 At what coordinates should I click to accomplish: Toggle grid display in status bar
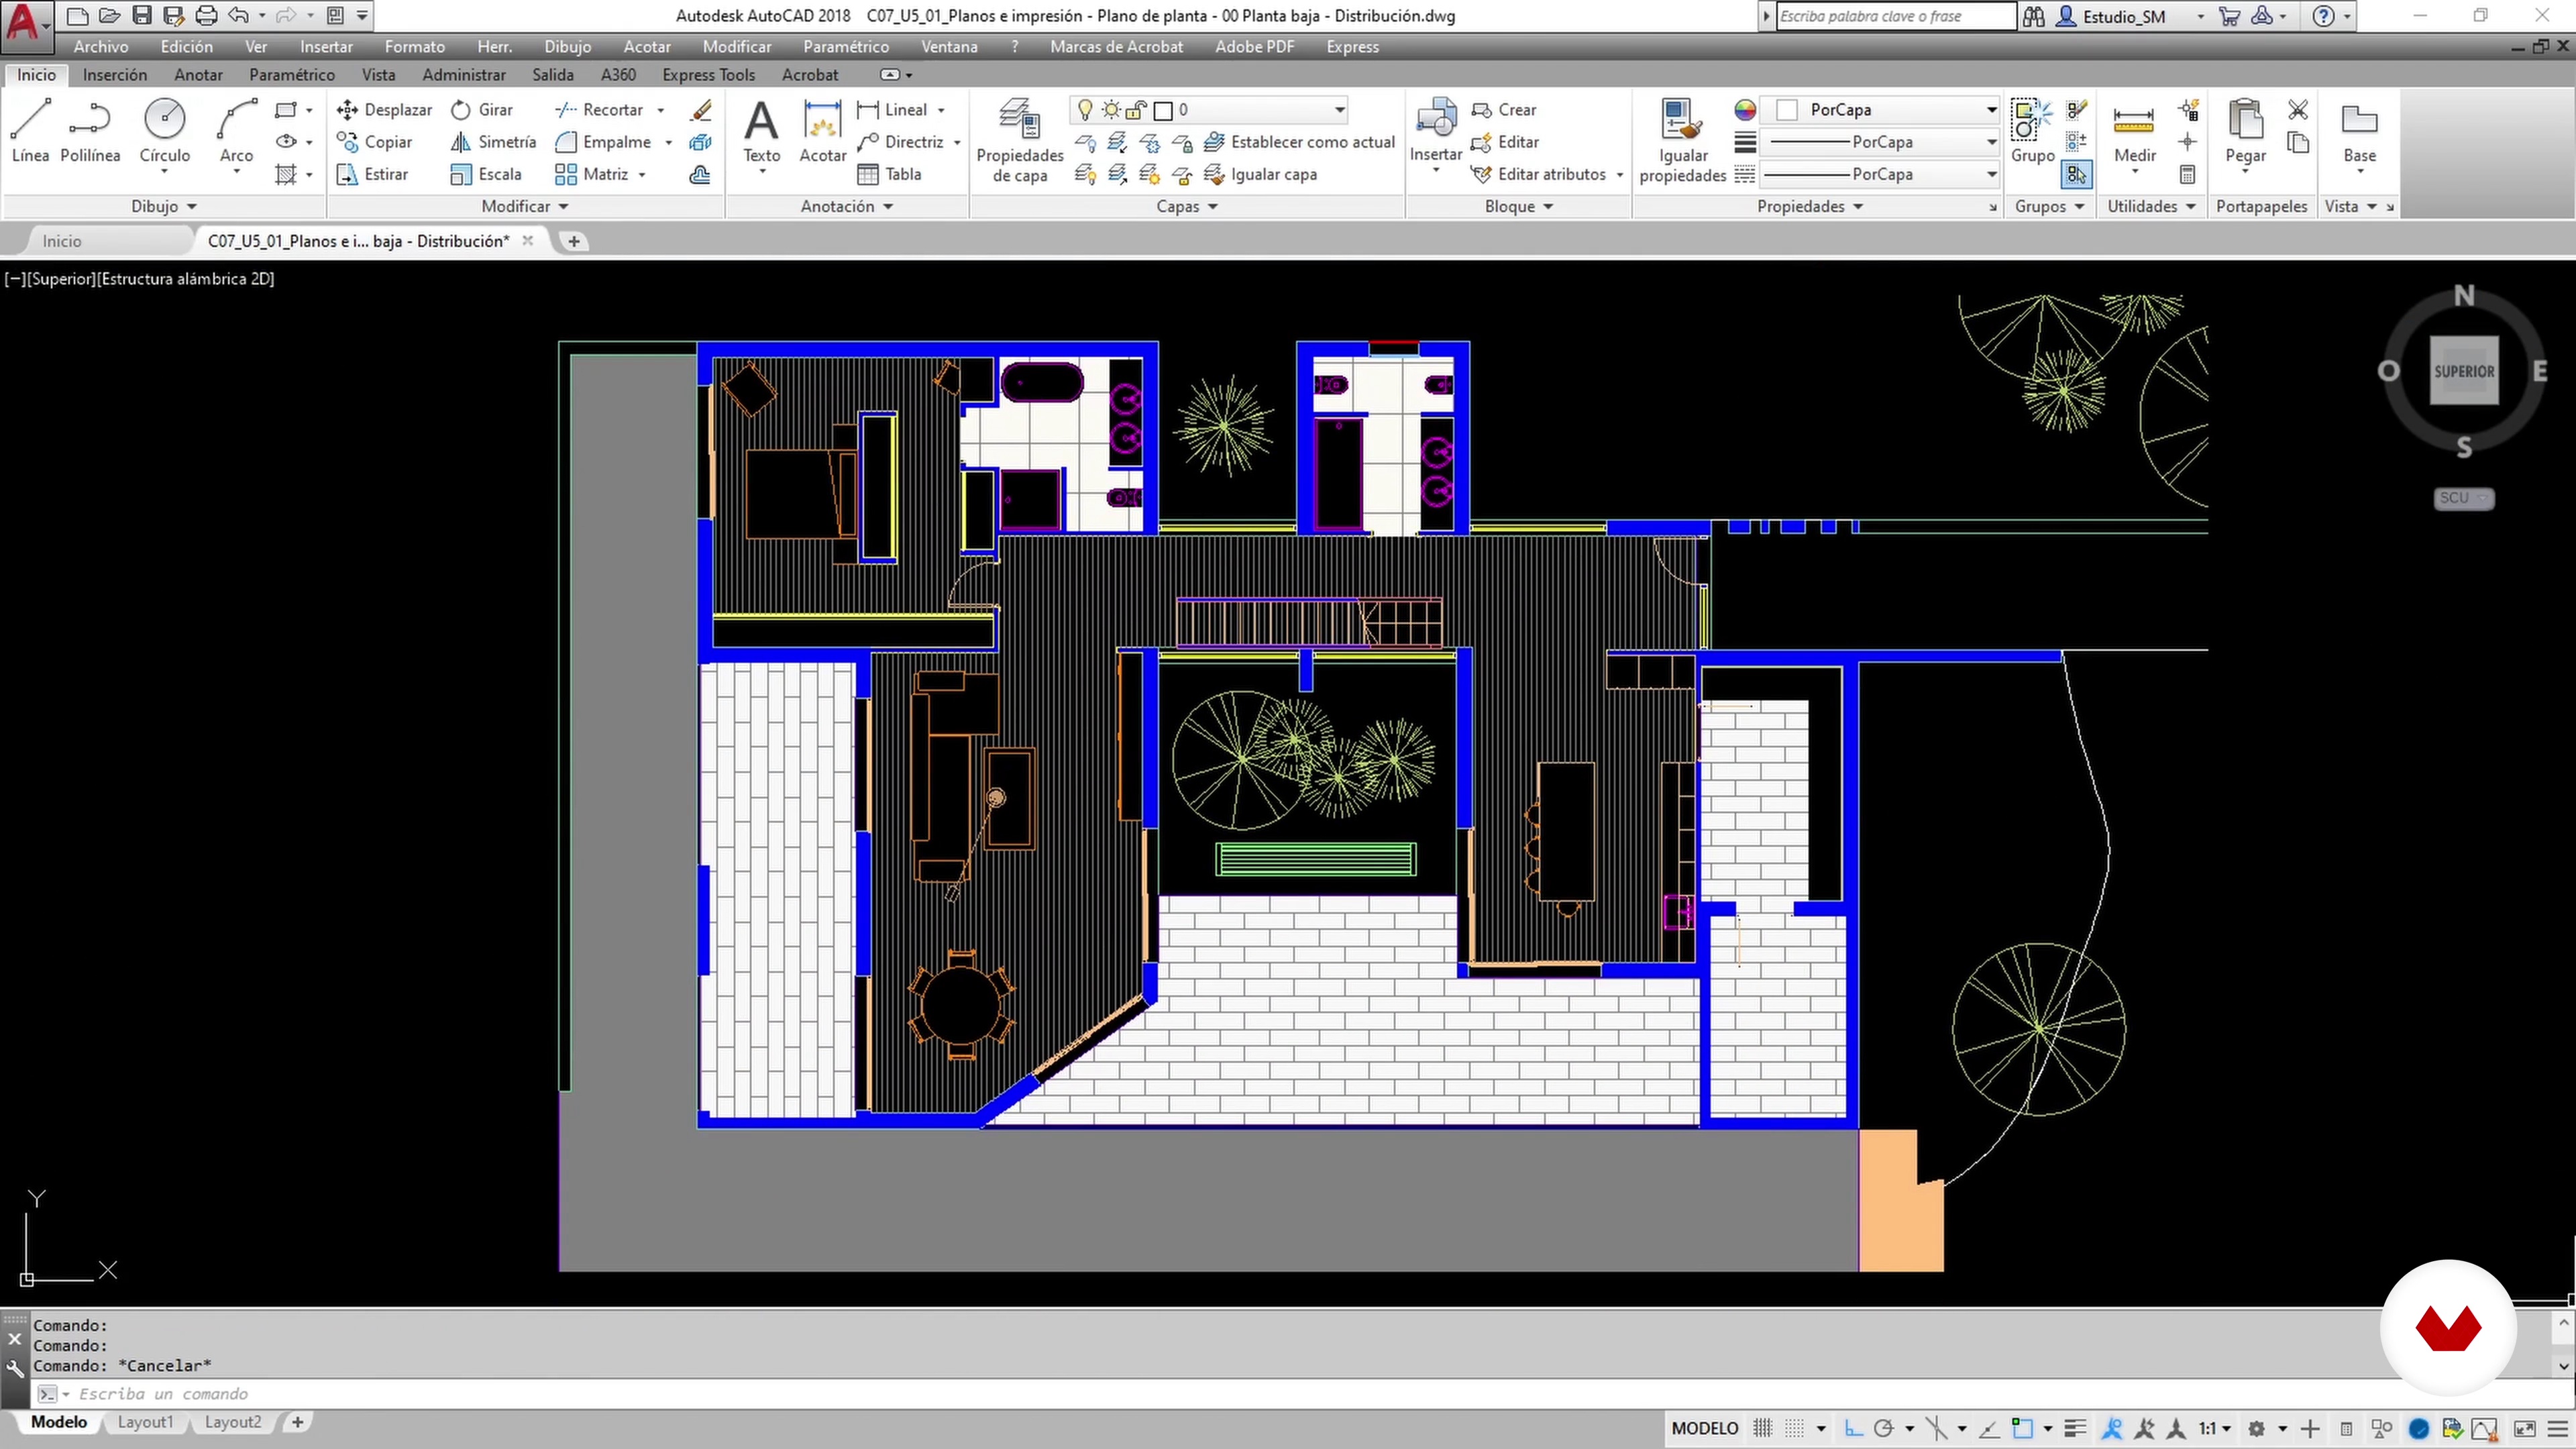coord(1762,1428)
